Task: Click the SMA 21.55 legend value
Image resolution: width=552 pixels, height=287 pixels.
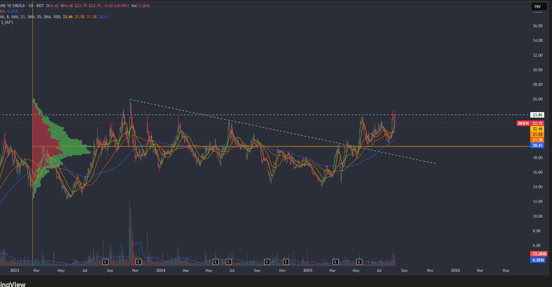Action: tap(80, 17)
